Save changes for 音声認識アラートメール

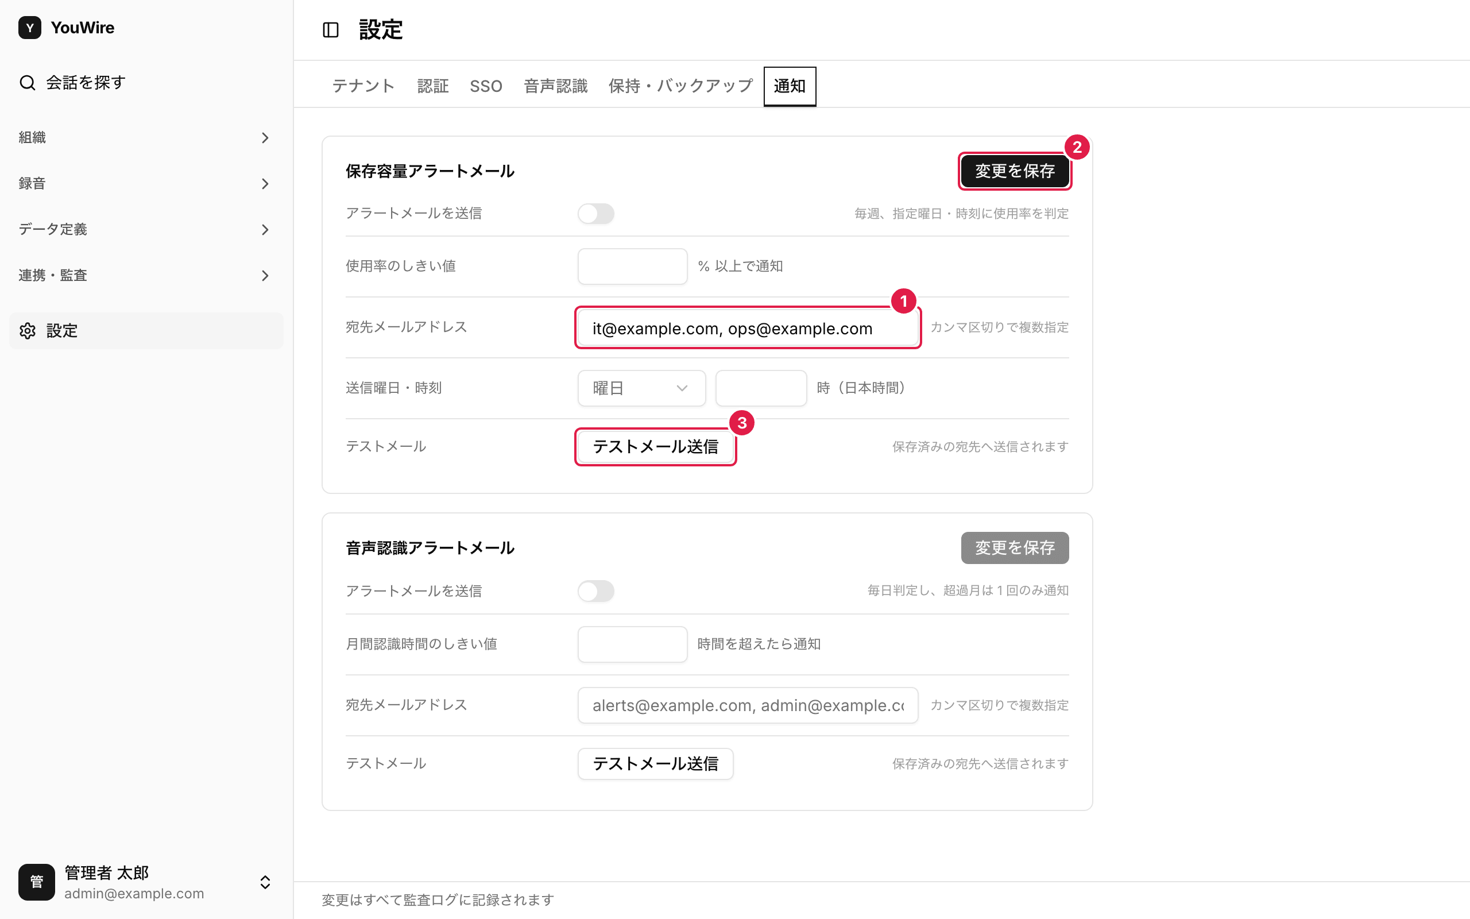(1015, 548)
